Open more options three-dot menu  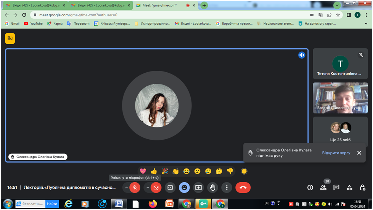pyautogui.click(x=227, y=187)
